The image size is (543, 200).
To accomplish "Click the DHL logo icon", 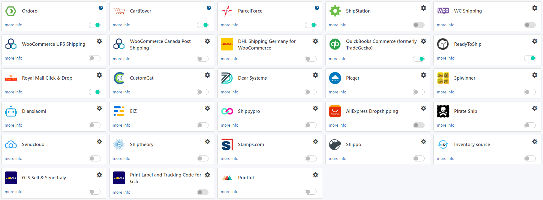I will (x=227, y=45).
